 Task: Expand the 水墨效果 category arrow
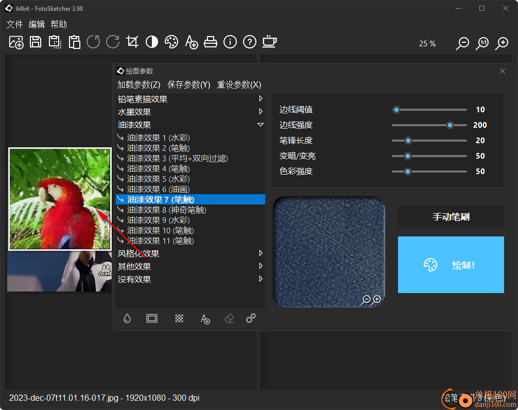pyautogui.click(x=261, y=111)
